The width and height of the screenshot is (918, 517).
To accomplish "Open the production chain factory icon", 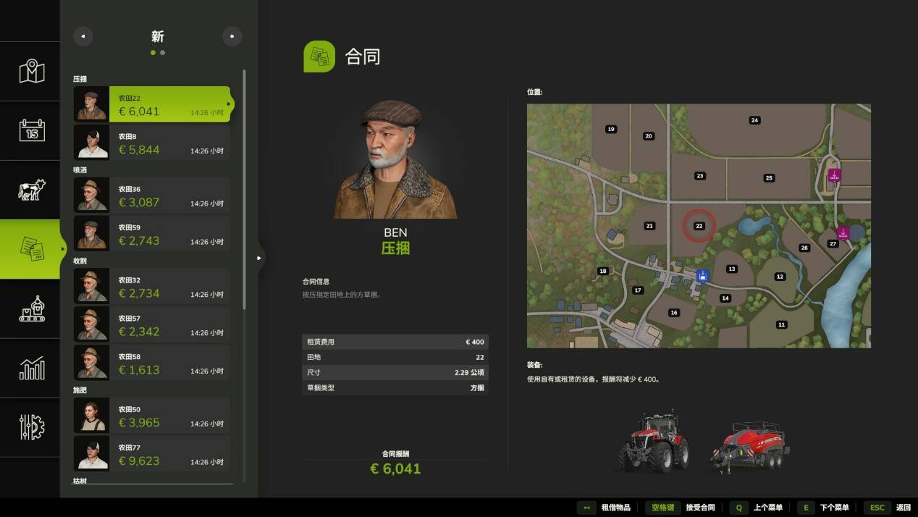I will point(31,309).
